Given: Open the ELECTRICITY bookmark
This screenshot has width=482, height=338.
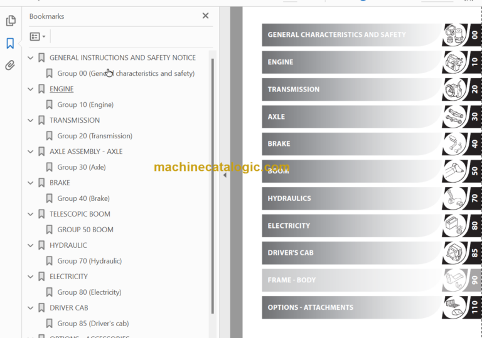Looking at the screenshot, I should coord(69,277).
